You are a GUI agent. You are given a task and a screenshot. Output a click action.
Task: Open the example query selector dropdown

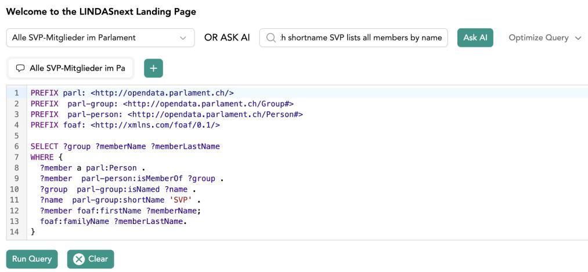click(100, 38)
